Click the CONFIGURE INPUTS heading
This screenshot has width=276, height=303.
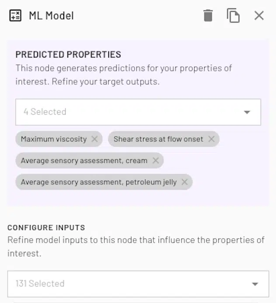coord(46,227)
